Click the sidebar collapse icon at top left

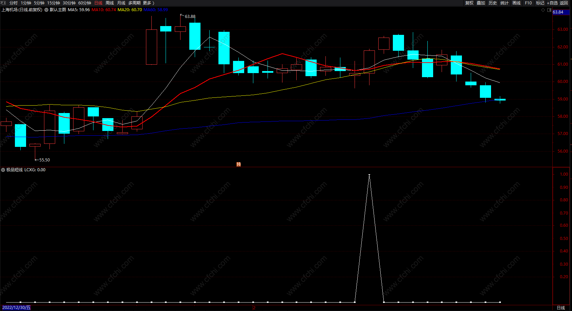[x=3, y=3]
